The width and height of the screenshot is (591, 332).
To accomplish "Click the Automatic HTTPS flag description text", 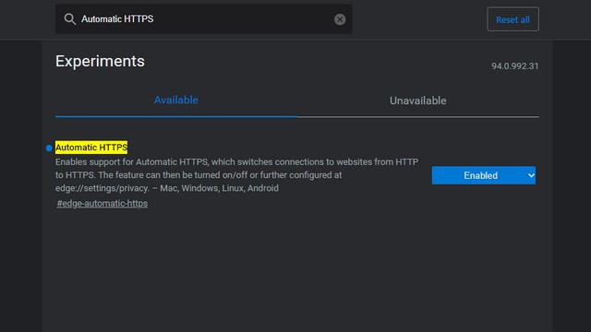I will point(236,175).
